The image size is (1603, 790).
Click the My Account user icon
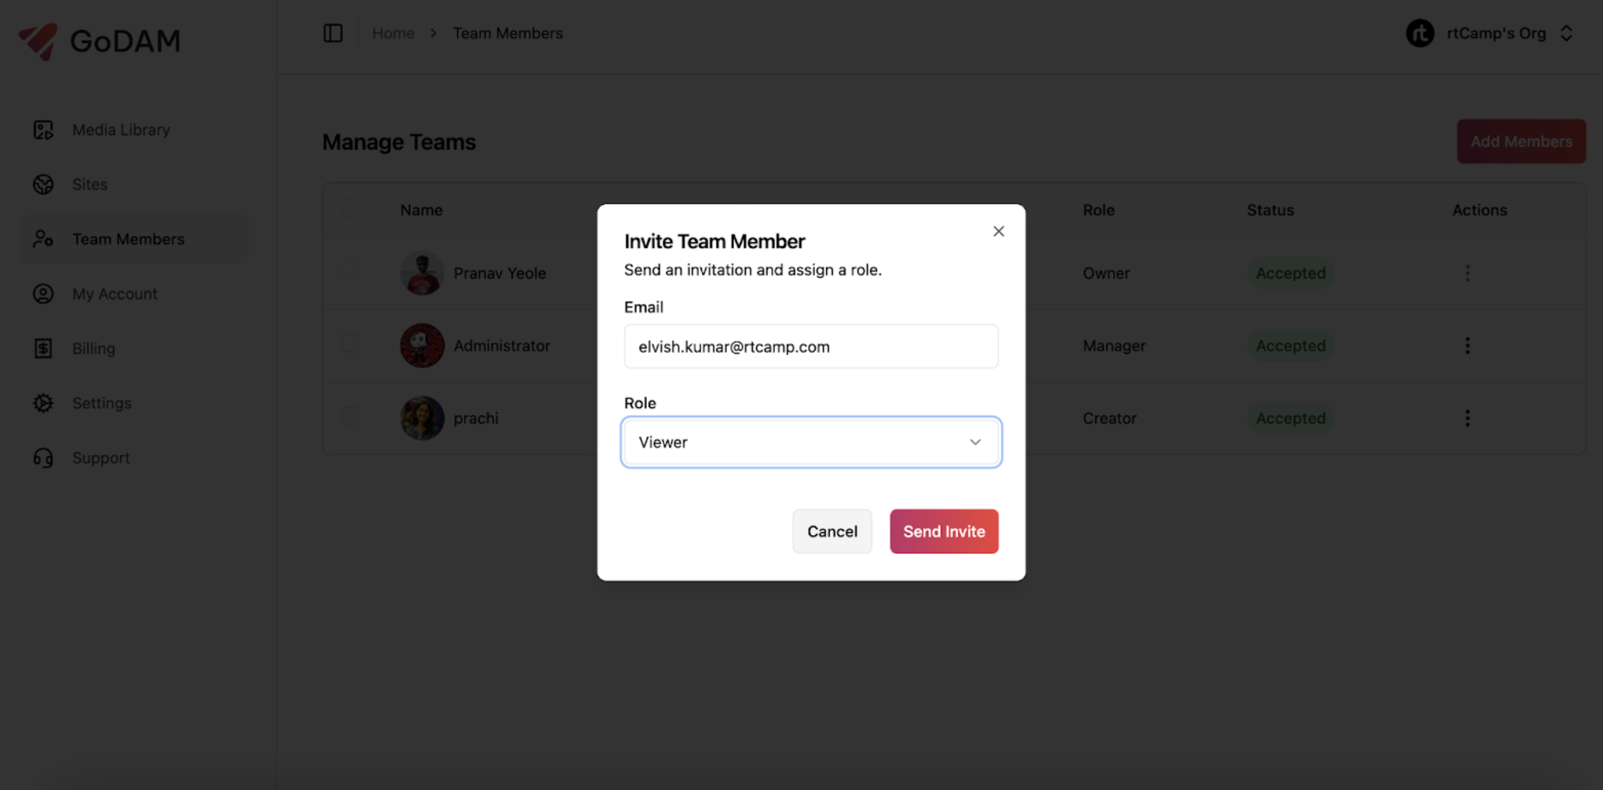(44, 294)
